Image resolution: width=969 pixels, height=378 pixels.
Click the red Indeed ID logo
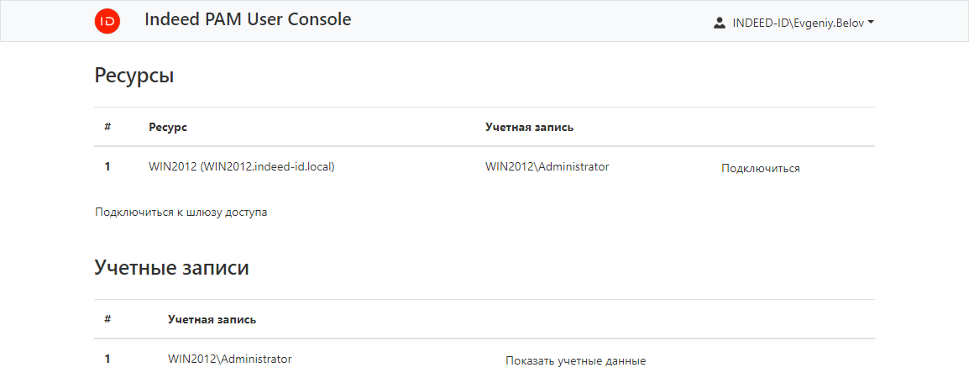(107, 21)
